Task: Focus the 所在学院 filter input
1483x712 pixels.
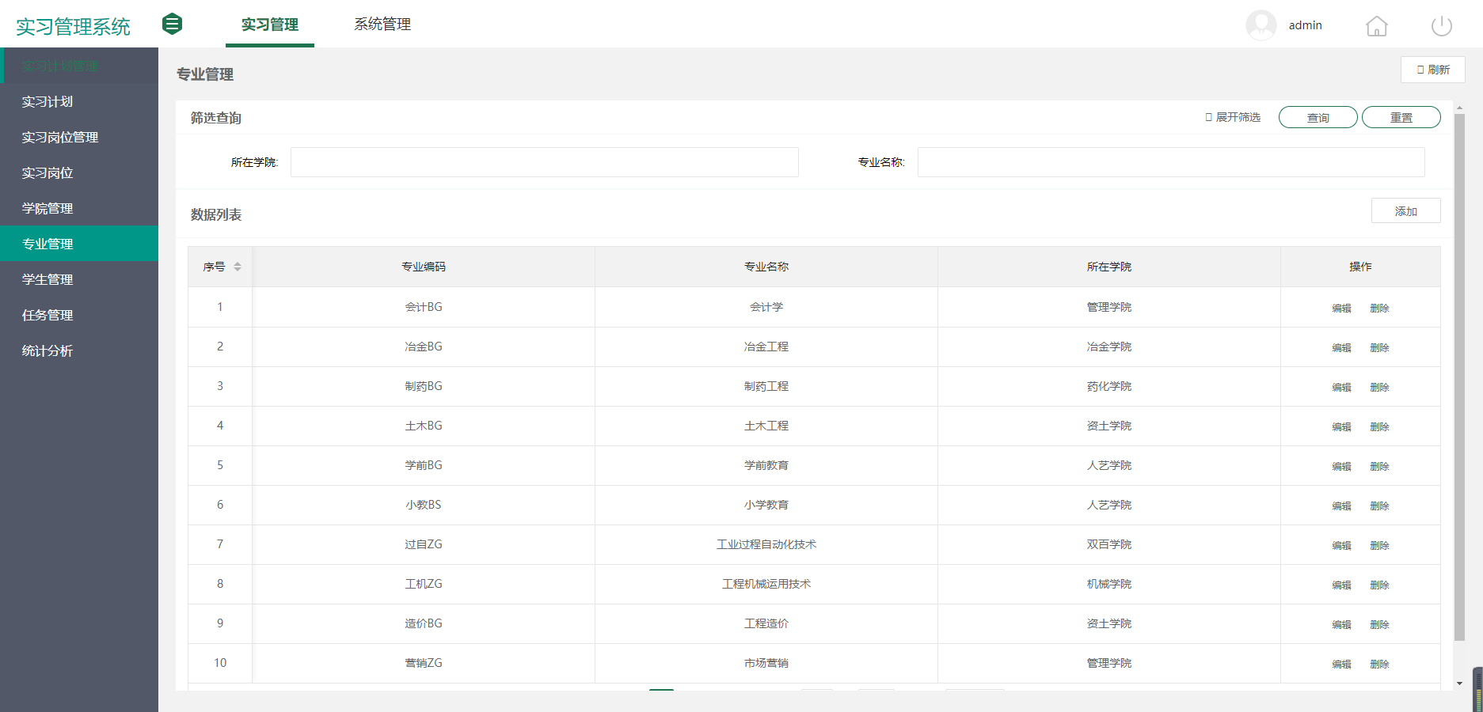Action: point(545,162)
